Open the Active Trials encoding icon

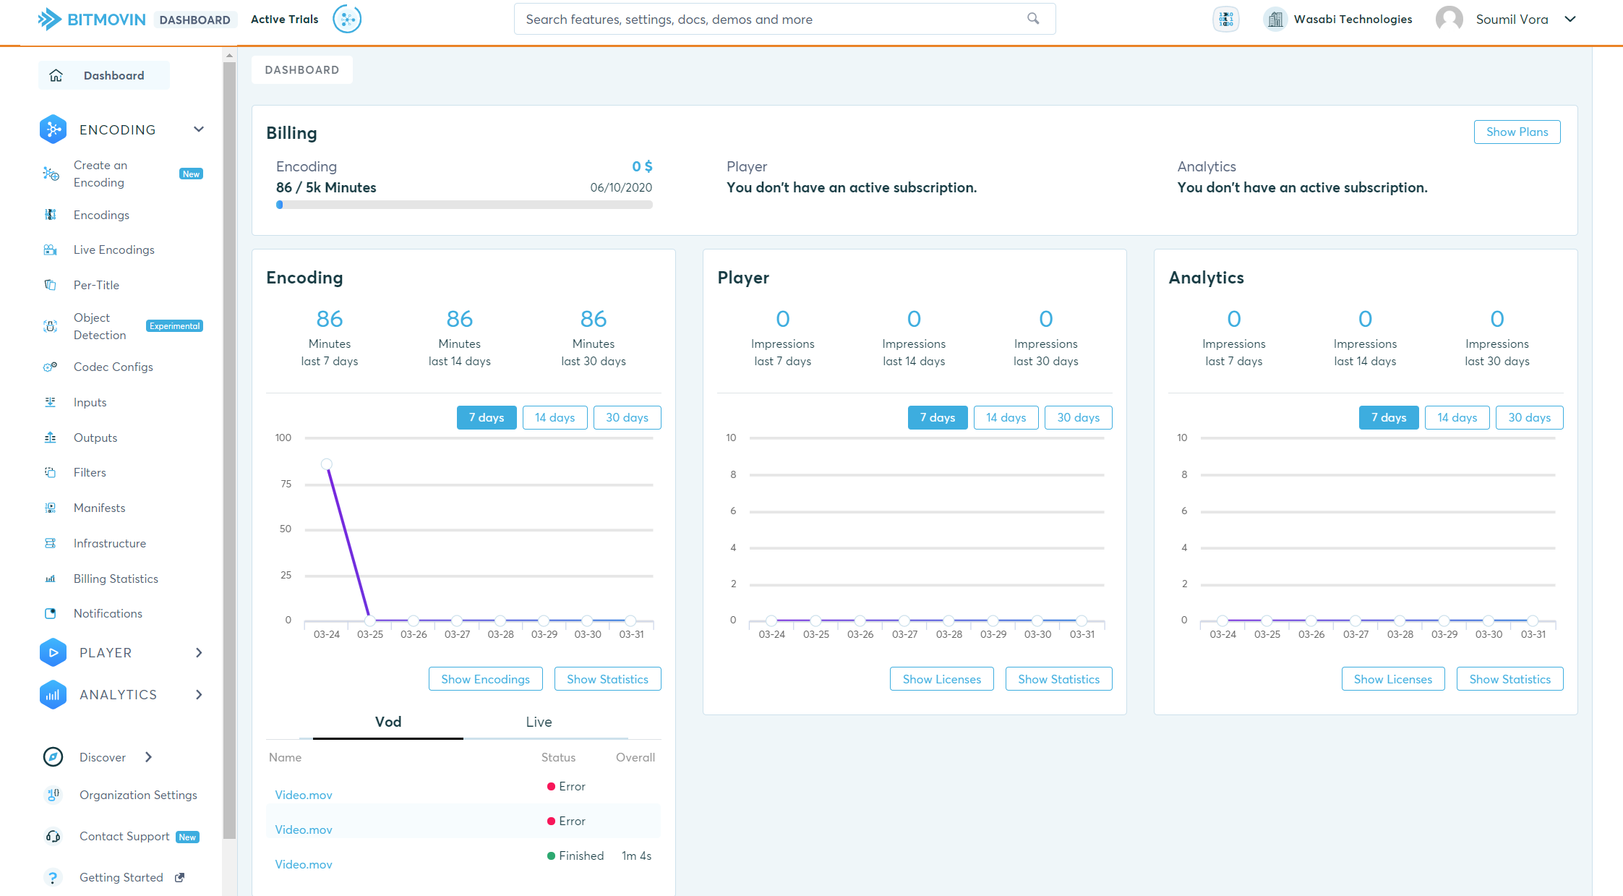pos(347,20)
